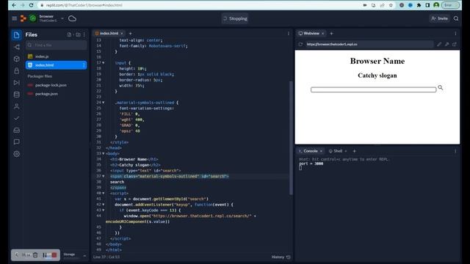Viewport: 470px width, 264px height.
Task: Delete recording with the trash icon
Action: click(35, 255)
